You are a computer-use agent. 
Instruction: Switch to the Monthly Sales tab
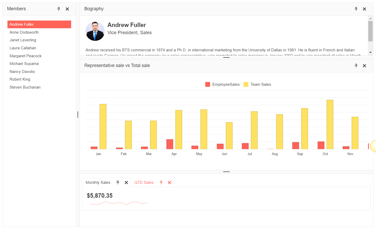(98, 182)
